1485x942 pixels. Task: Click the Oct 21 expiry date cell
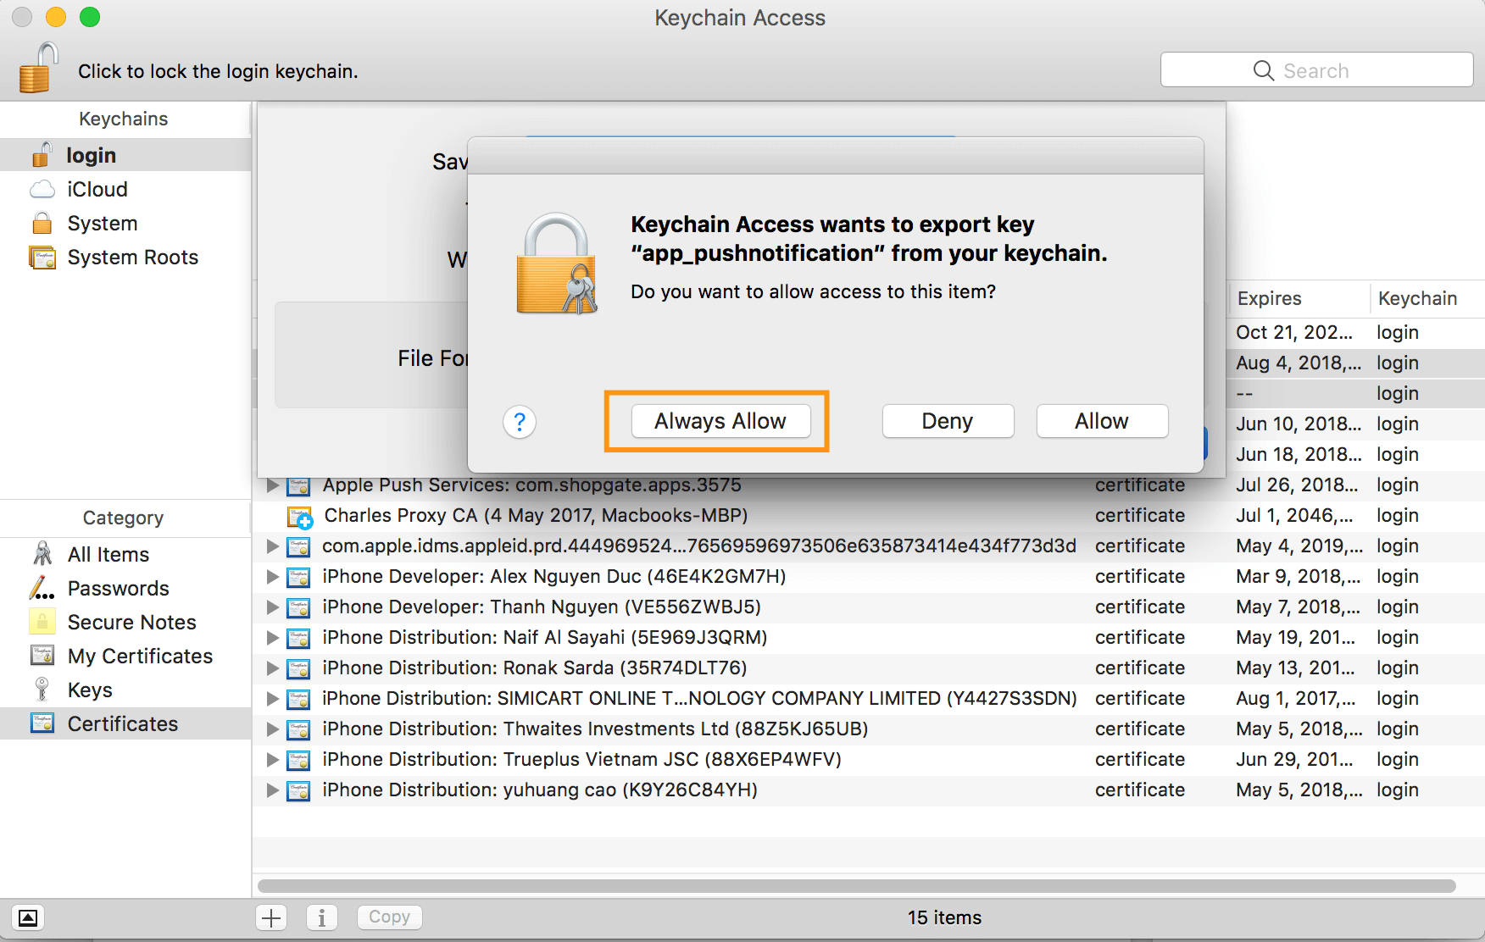(1294, 332)
